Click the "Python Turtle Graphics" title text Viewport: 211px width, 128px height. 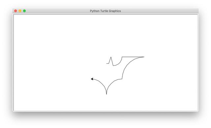point(105,11)
